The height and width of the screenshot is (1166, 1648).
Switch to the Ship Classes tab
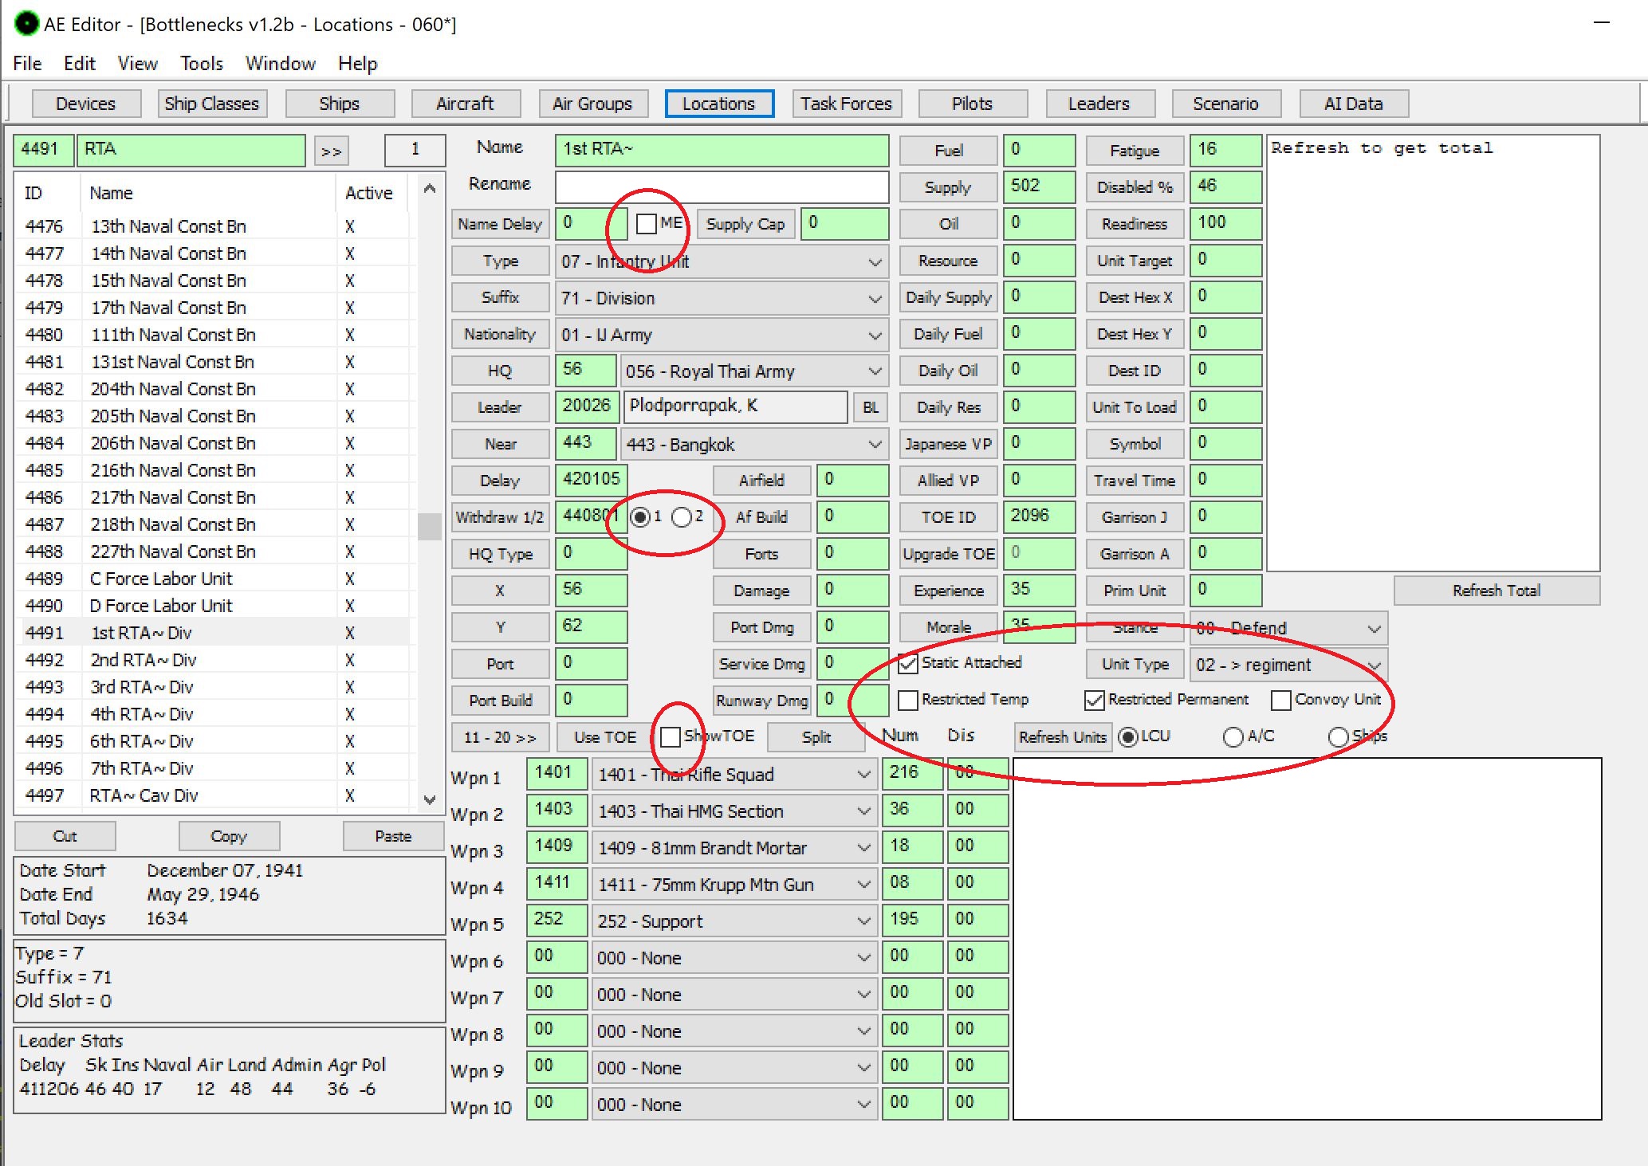[x=212, y=104]
